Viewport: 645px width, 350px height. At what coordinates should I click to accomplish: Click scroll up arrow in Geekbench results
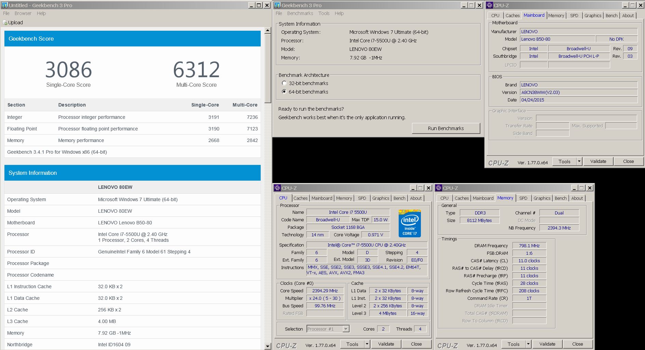[268, 31]
